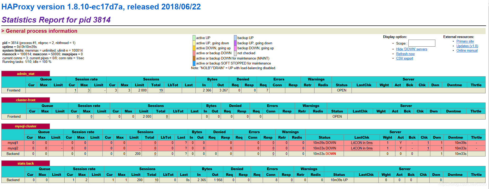Open Updates (v1.8) link
This screenshot has width=489, height=189.
click(x=467, y=46)
